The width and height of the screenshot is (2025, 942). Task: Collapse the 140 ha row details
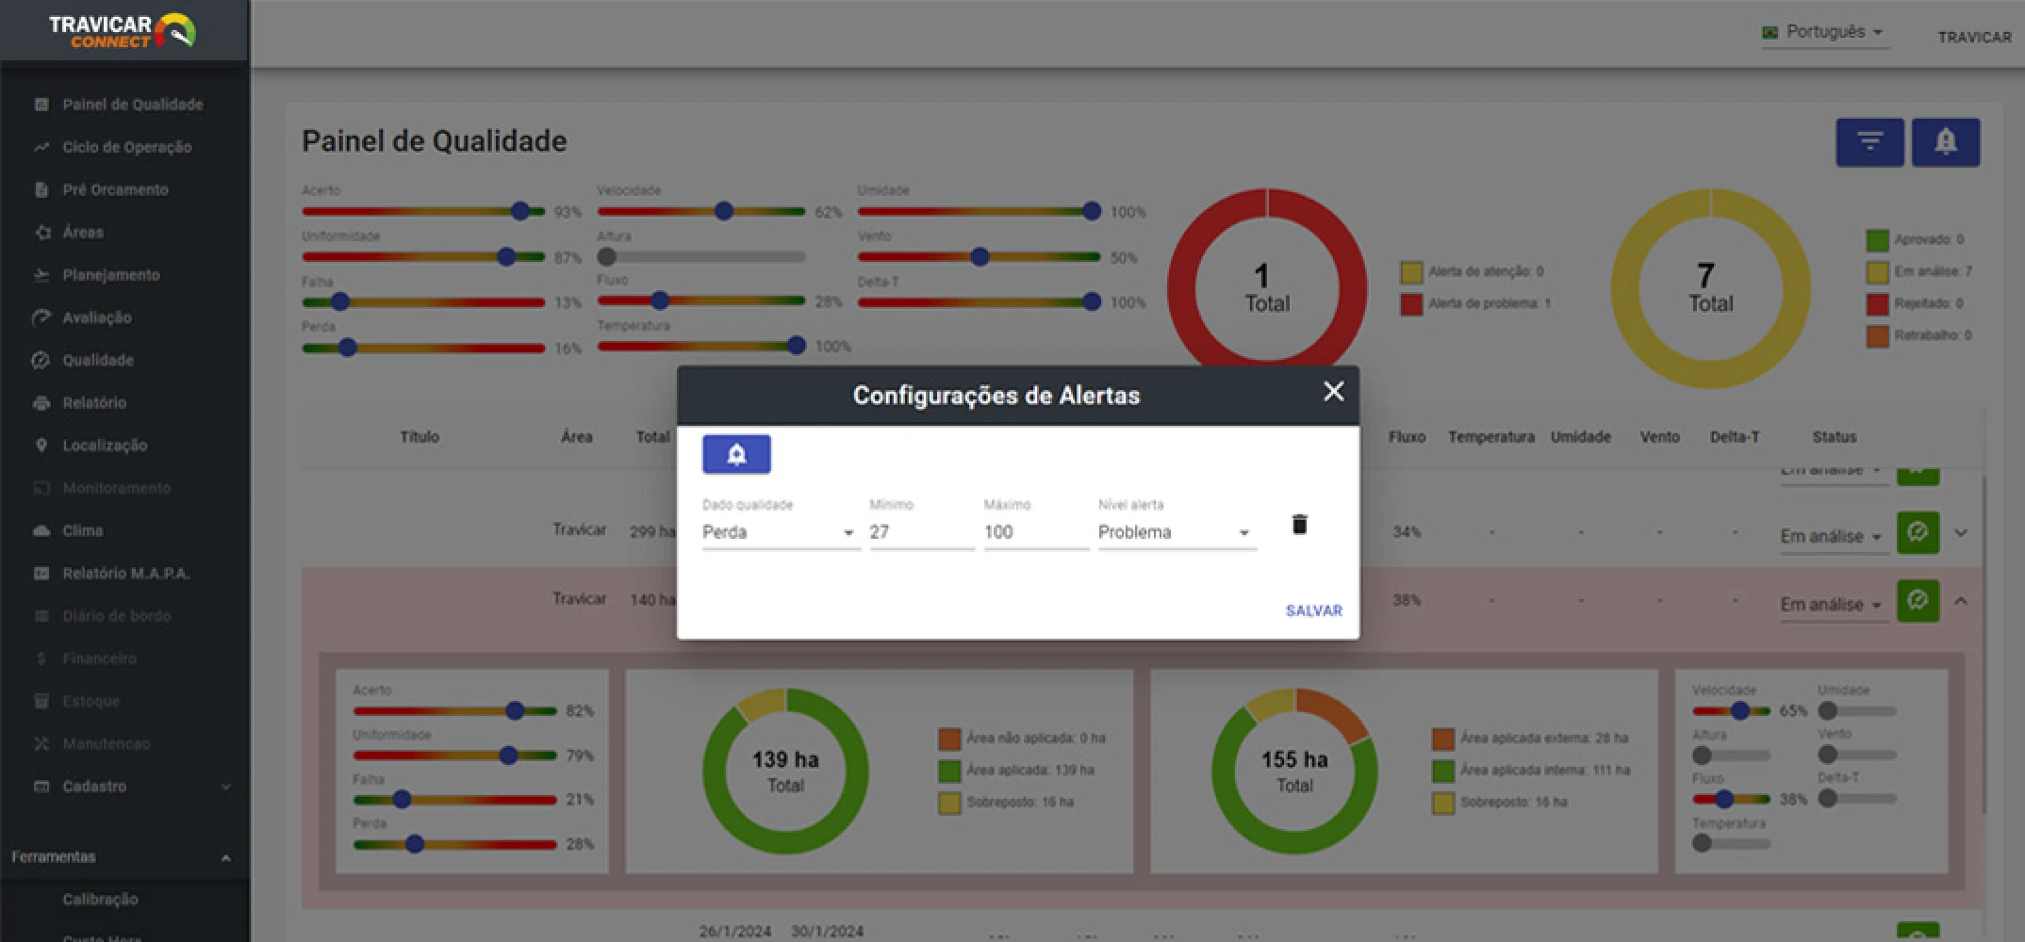click(1961, 601)
